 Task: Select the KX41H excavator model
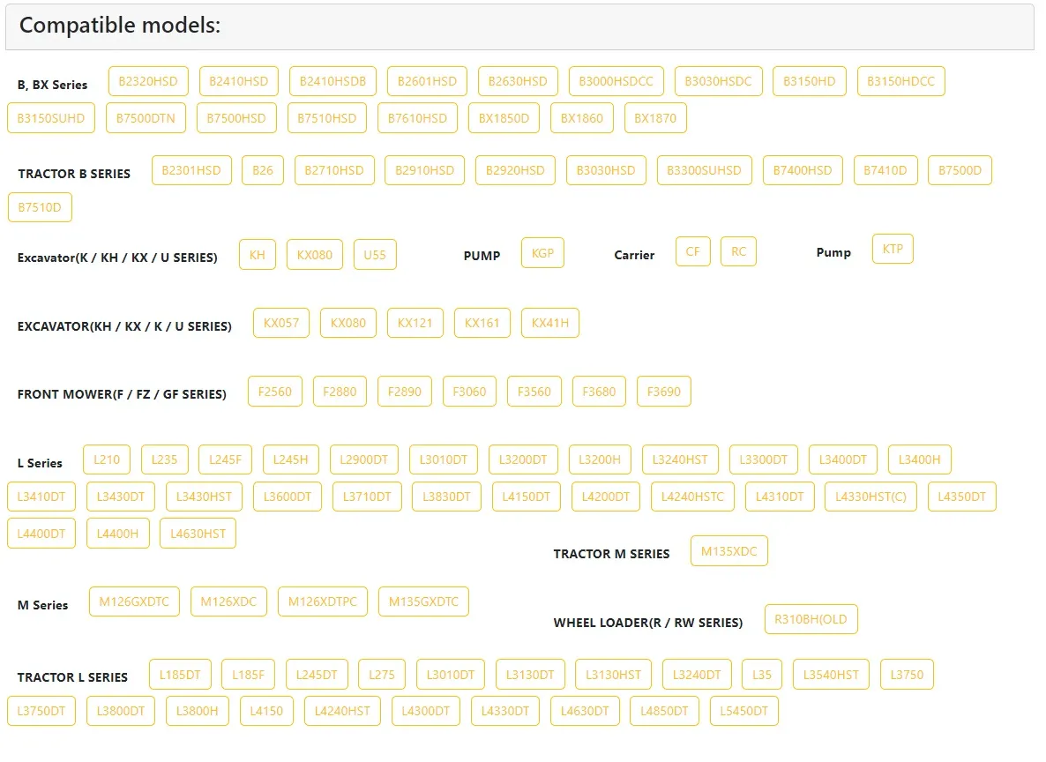[x=549, y=323]
